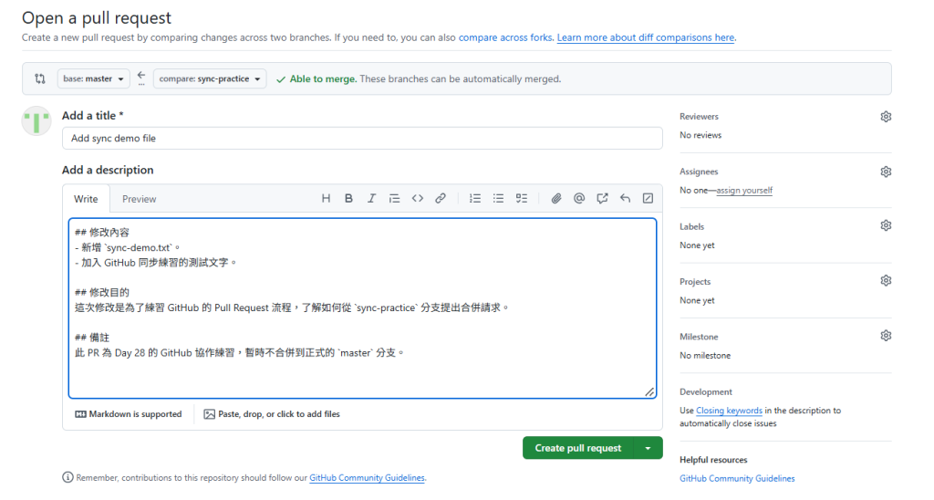Screen dimensions: 934x500
Task: Click the user avatar image
Action: click(x=36, y=121)
